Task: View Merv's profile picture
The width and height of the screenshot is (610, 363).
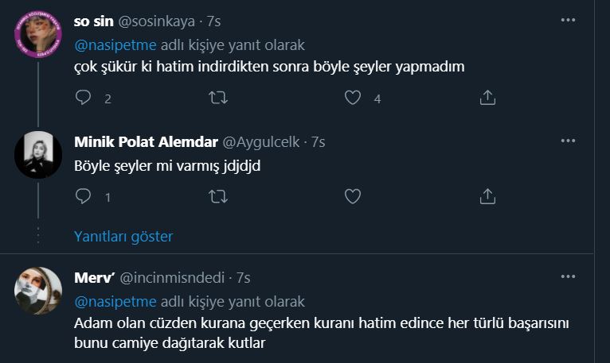Action: (38, 290)
